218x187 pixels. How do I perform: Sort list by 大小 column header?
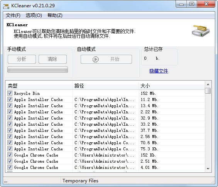pyautogui.click(x=171, y=86)
